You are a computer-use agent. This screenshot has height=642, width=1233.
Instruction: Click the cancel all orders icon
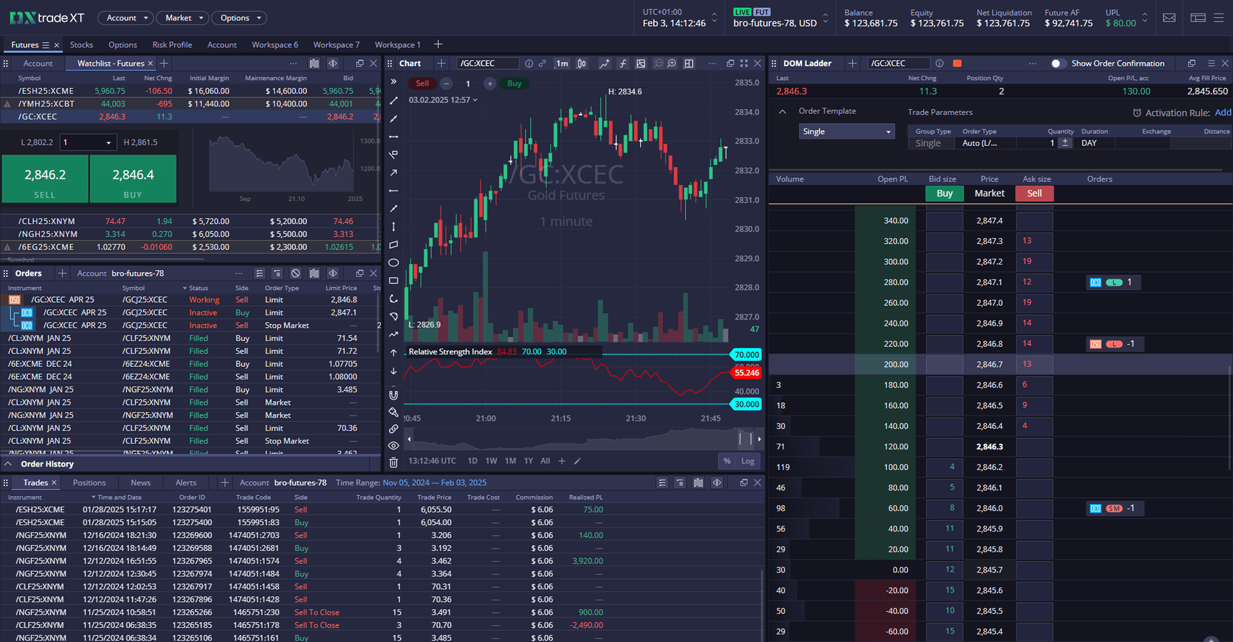pos(295,274)
